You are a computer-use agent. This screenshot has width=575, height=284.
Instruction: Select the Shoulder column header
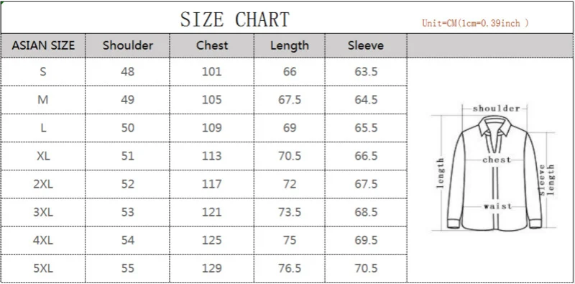pyautogui.click(x=128, y=45)
